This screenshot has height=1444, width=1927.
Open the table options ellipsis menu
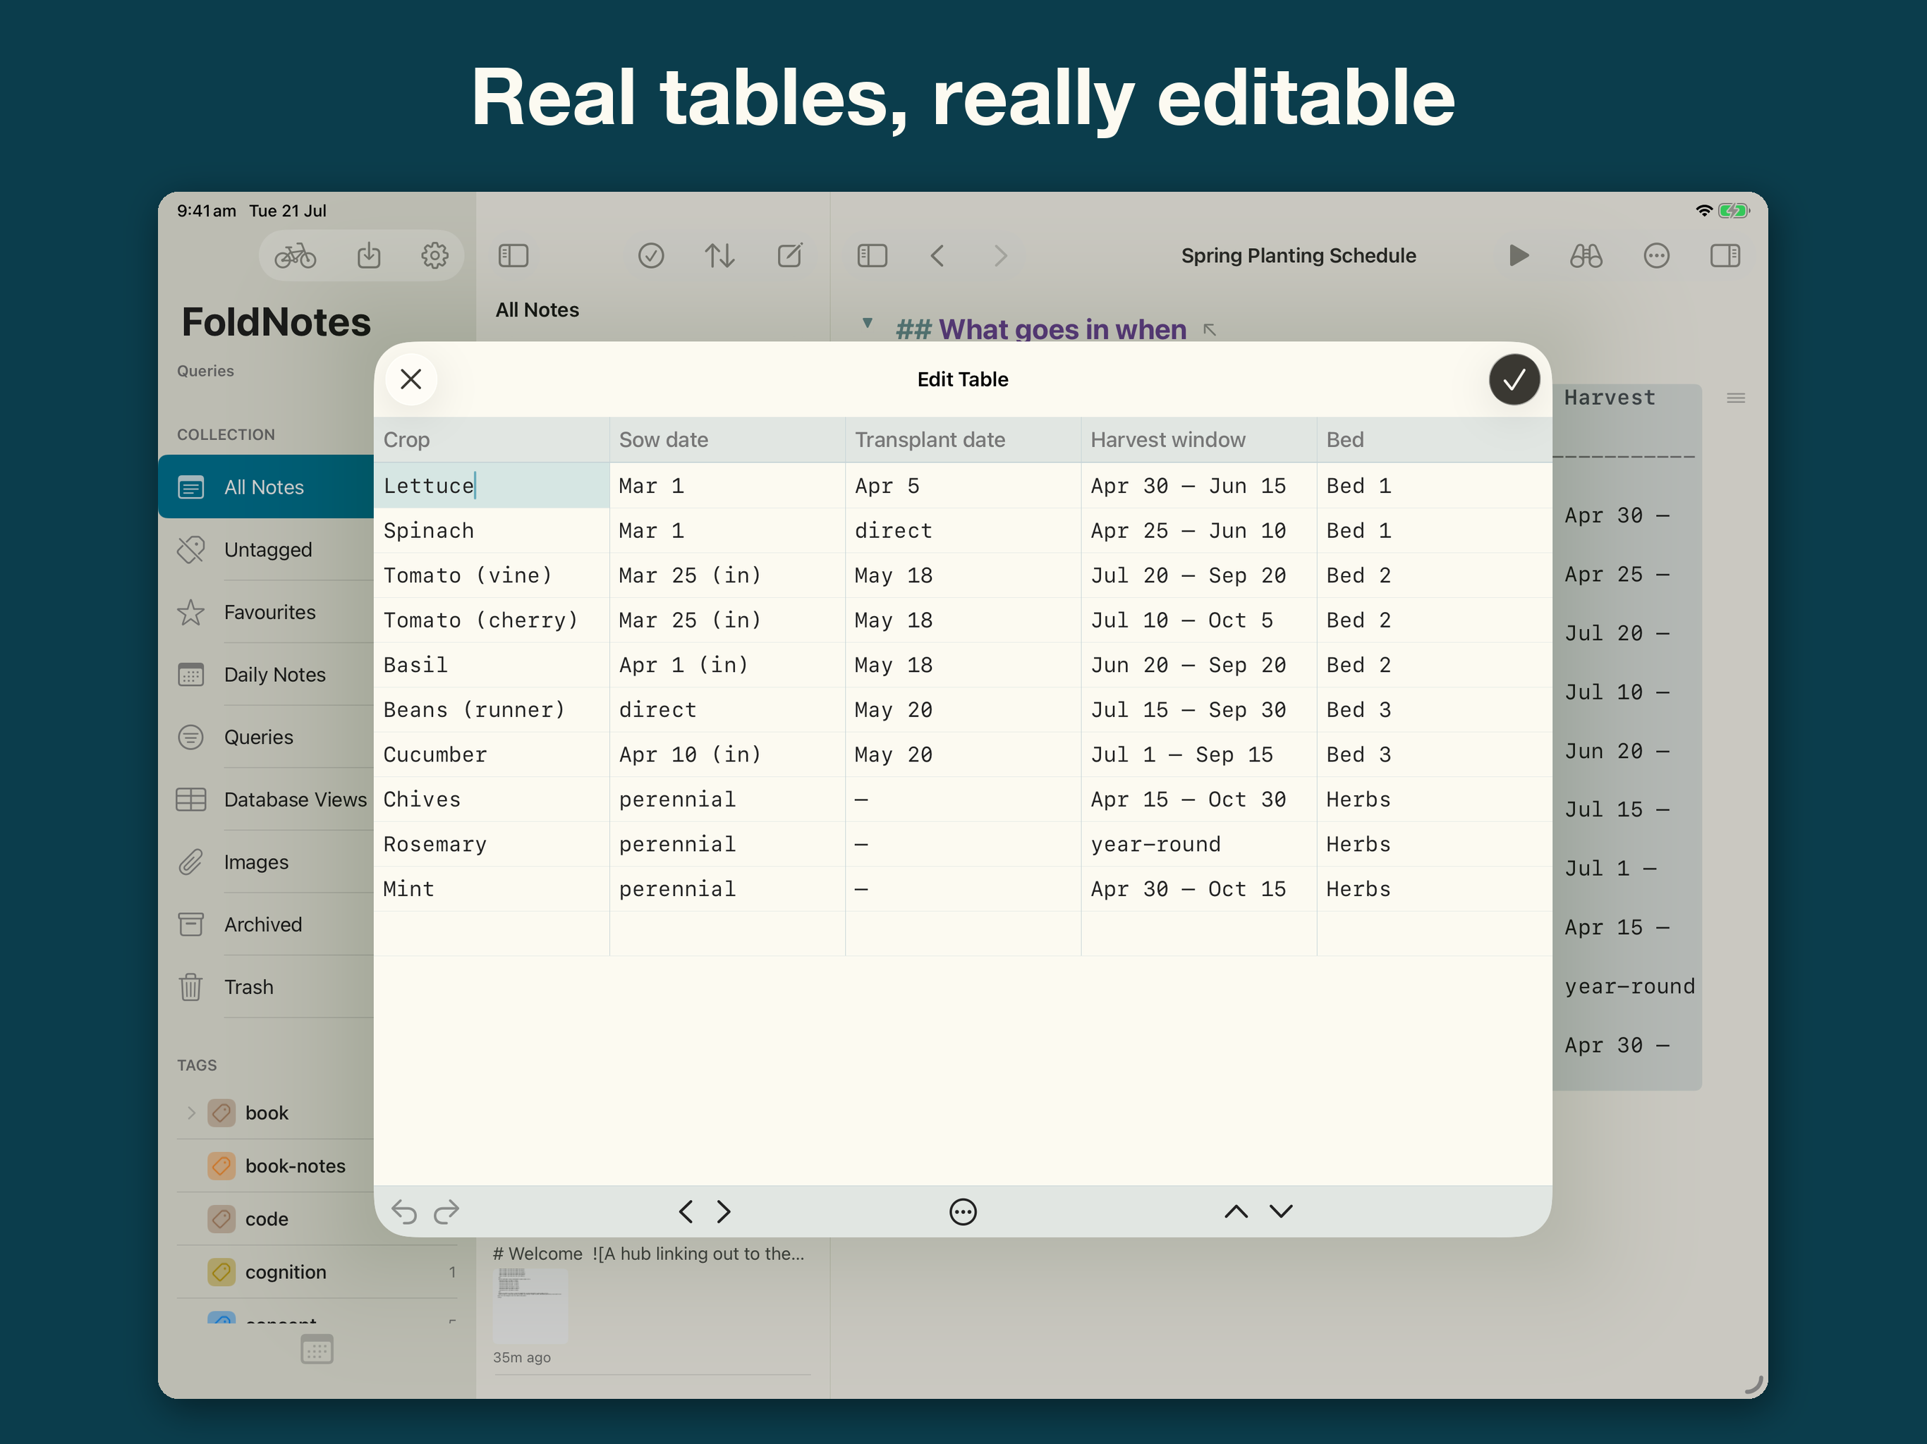(963, 1211)
